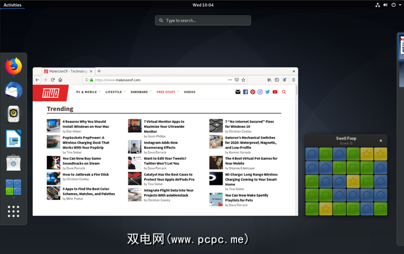Open 'How to Jailbreak a Fire Stick' article
This screenshot has height=254, width=404.
[86, 174]
